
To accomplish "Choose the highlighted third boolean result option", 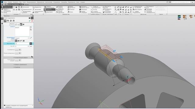I will (21, 25).
